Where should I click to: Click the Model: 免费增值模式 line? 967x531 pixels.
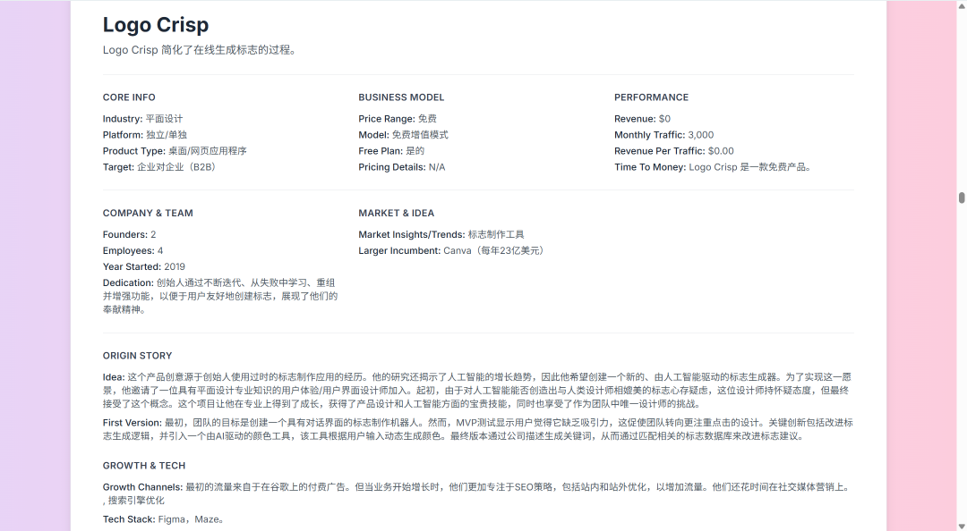coord(403,135)
